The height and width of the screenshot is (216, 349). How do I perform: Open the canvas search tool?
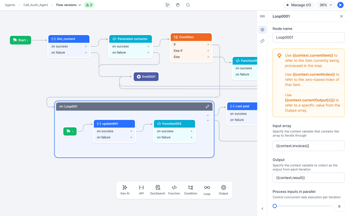(x=188, y=5)
